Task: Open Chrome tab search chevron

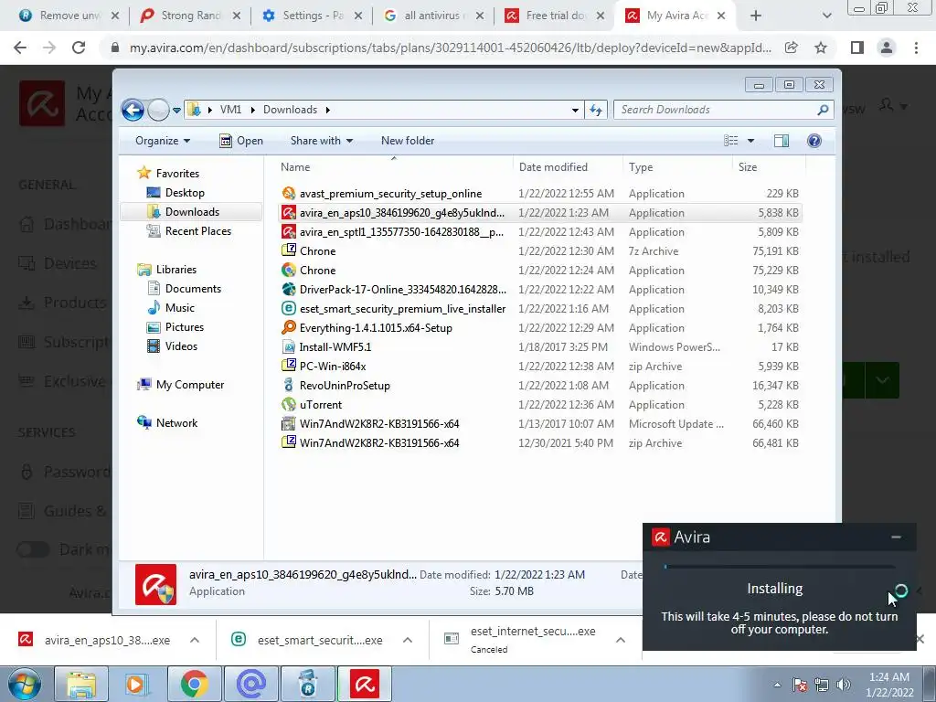Action: 826,16
